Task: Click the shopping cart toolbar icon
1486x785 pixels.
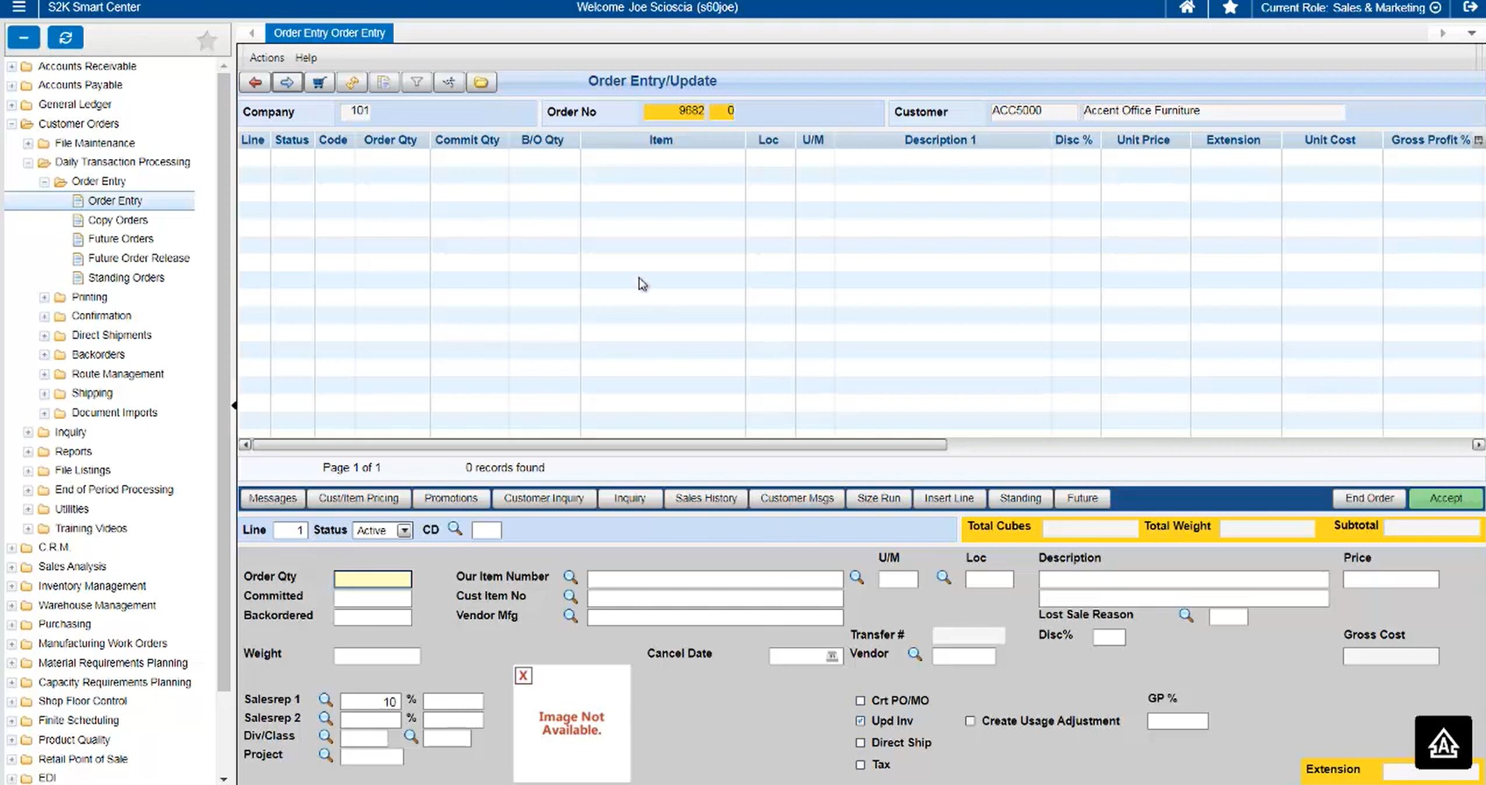Action: tap(319, 82)
